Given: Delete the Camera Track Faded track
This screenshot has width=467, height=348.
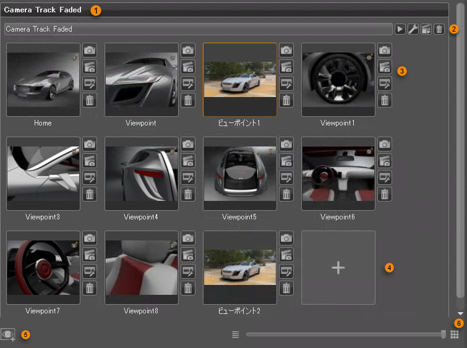Looking at the screenshot, I should click(x=439, y=29).
